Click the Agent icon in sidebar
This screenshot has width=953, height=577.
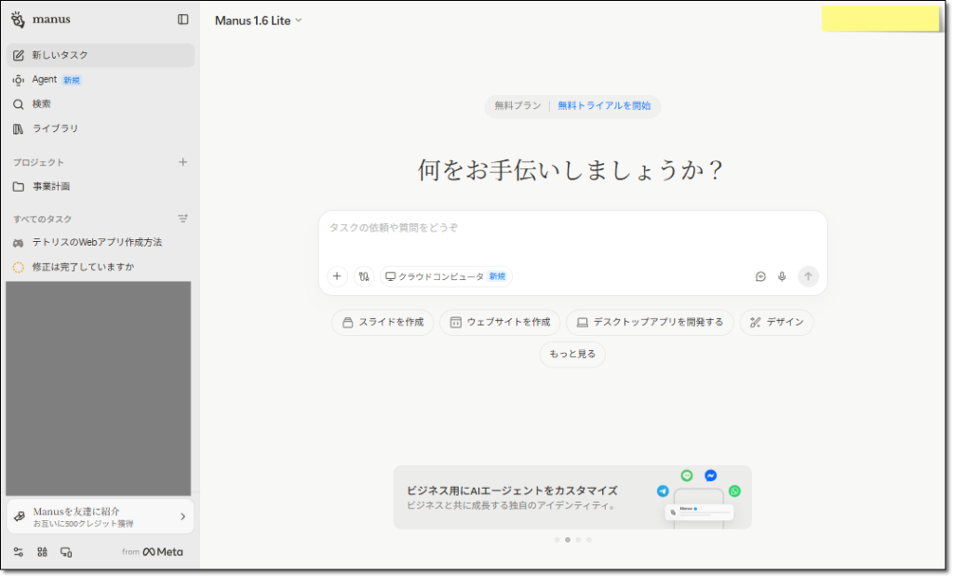click(19, 80)
